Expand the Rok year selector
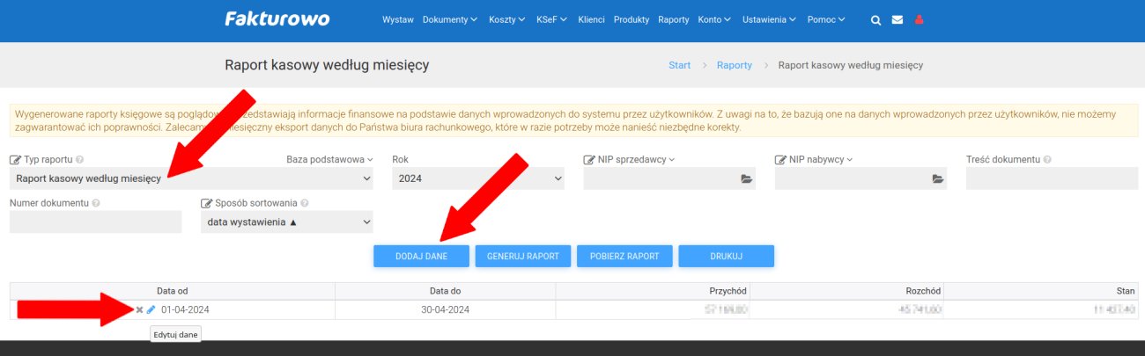Screen dimensions: 1145x356 (477, 178)
